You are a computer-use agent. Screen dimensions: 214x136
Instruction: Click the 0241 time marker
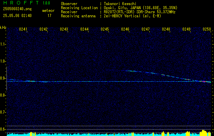point(23,29)
